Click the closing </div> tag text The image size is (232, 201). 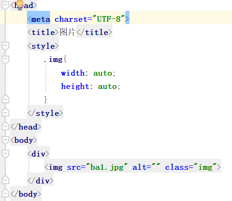[41, 181]
